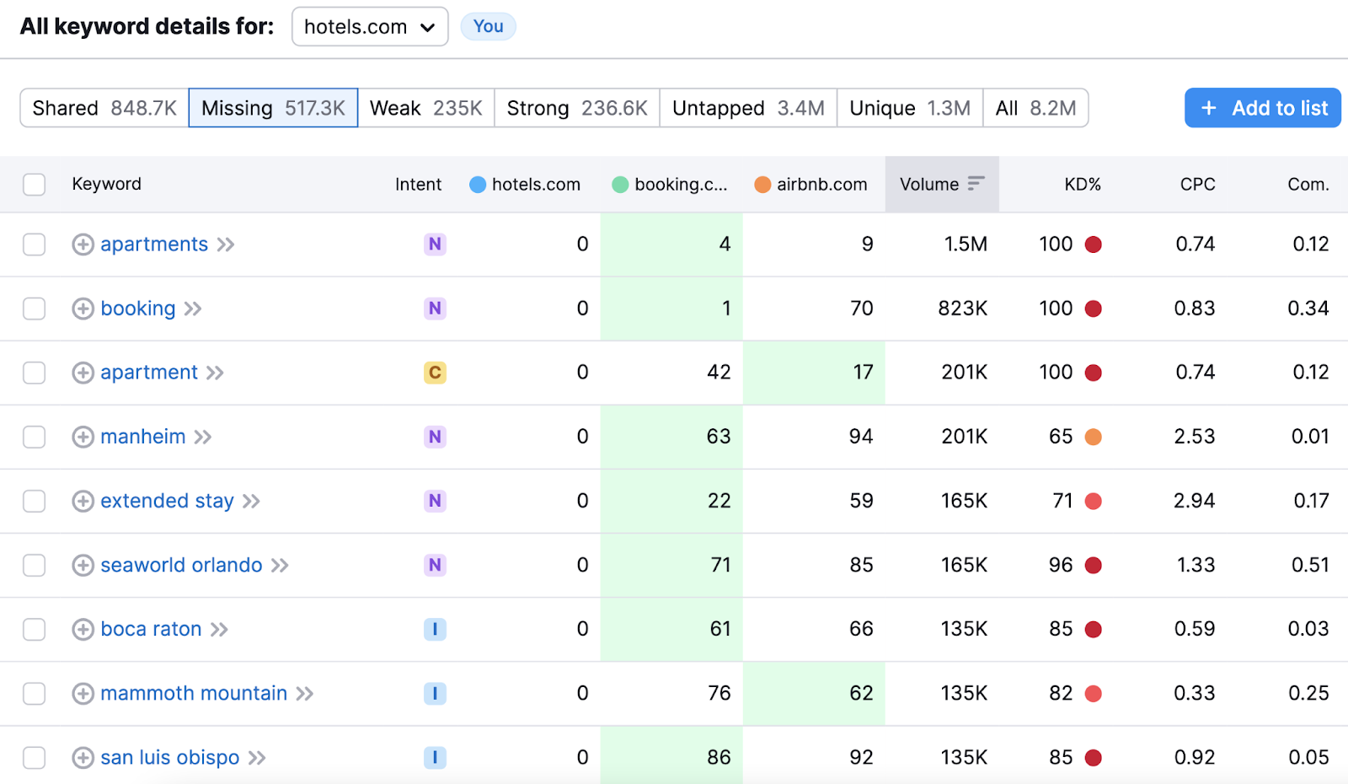Click plus icon beside seaworld orlando
The width and height of the screenshot is (1348, 784).
(83, 565)
